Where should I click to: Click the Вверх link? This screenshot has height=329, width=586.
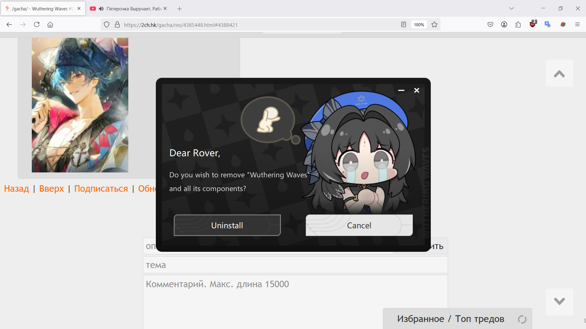[52, 189]
